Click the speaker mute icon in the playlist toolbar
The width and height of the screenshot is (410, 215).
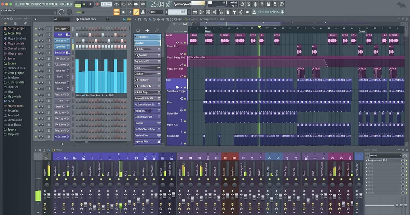(x=159, y=19)
